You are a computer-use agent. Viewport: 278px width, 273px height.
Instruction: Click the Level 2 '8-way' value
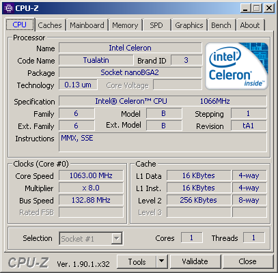tap(249, 200)
